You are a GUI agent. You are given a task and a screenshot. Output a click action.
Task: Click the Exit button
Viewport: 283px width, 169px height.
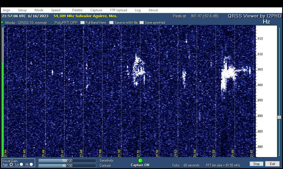point(272,164)
